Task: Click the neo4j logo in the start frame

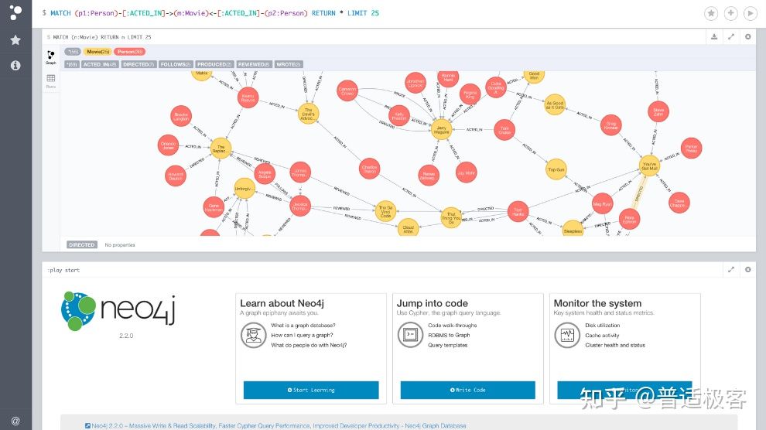Action: (x=118, y=311)
